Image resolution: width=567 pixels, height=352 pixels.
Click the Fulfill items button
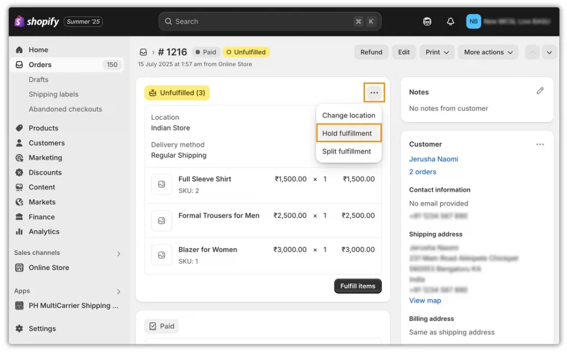(x=358, y=286)
